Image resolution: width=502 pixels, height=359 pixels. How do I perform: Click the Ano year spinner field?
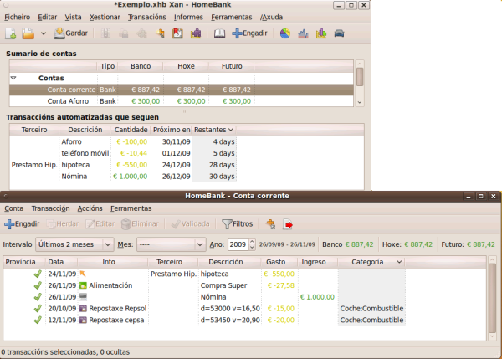(x=238, y=244)
